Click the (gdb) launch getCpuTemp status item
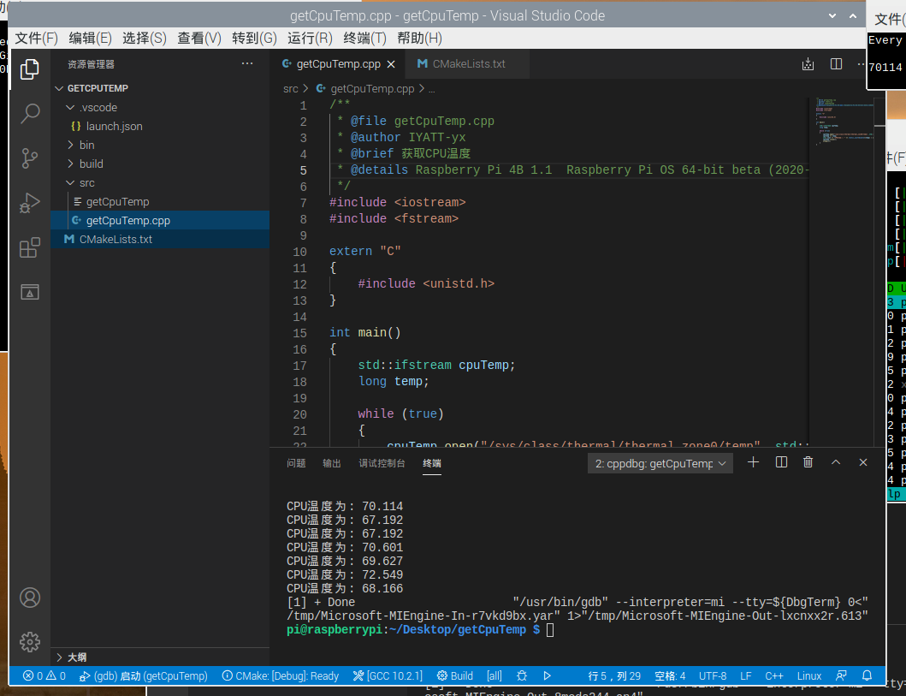 pyautogui.click(x=143, y=675)
